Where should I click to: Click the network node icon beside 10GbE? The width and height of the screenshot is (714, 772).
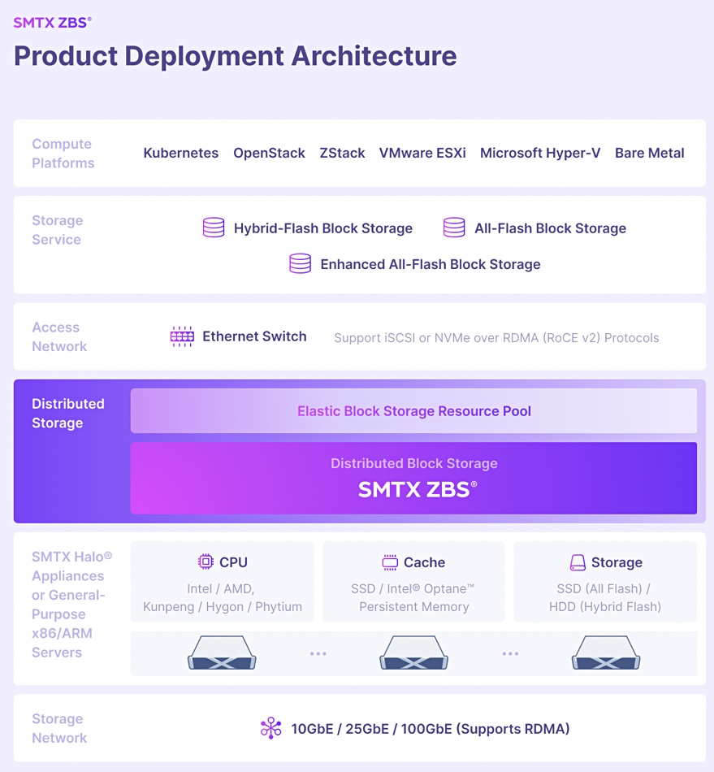[270, 728]
